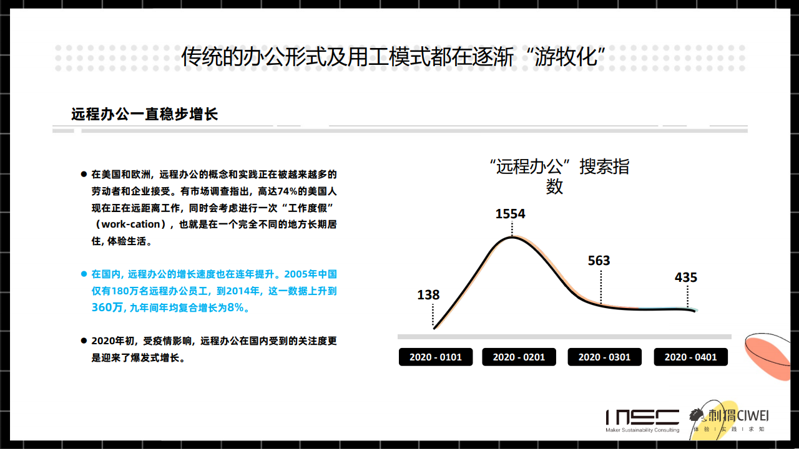Click the slide title about "游牧化"

click(395, 57)
